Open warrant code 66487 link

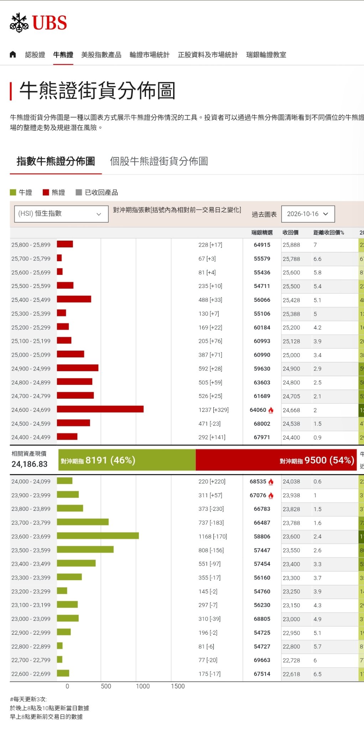tap(262, 523)
